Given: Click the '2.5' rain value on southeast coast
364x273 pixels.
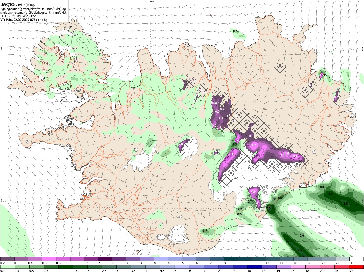Looking at the screenshot, I should 268,208.
